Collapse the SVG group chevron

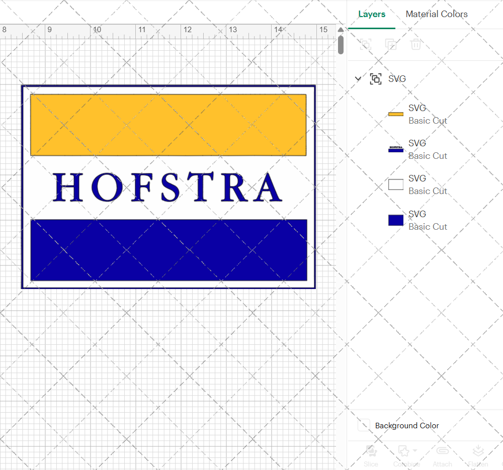[x=358, y=78]
